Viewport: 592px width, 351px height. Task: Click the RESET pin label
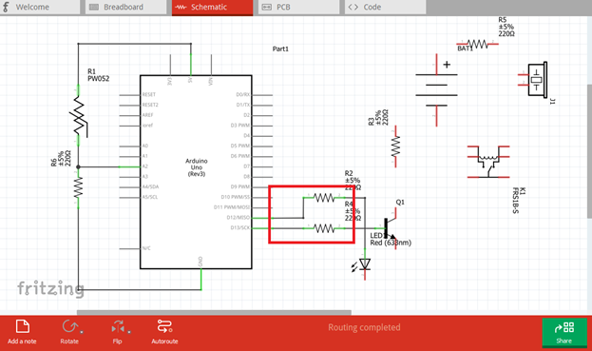[149, 94]
